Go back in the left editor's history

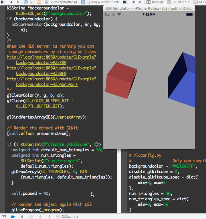[11, 2]
